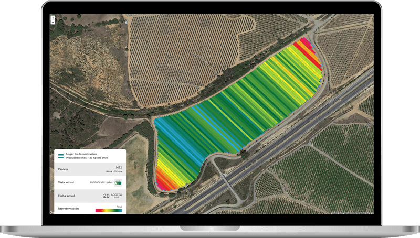Open the 20 Agosto 2020 date picker
The height and width of the screenshot is (238, 420).
112,196
